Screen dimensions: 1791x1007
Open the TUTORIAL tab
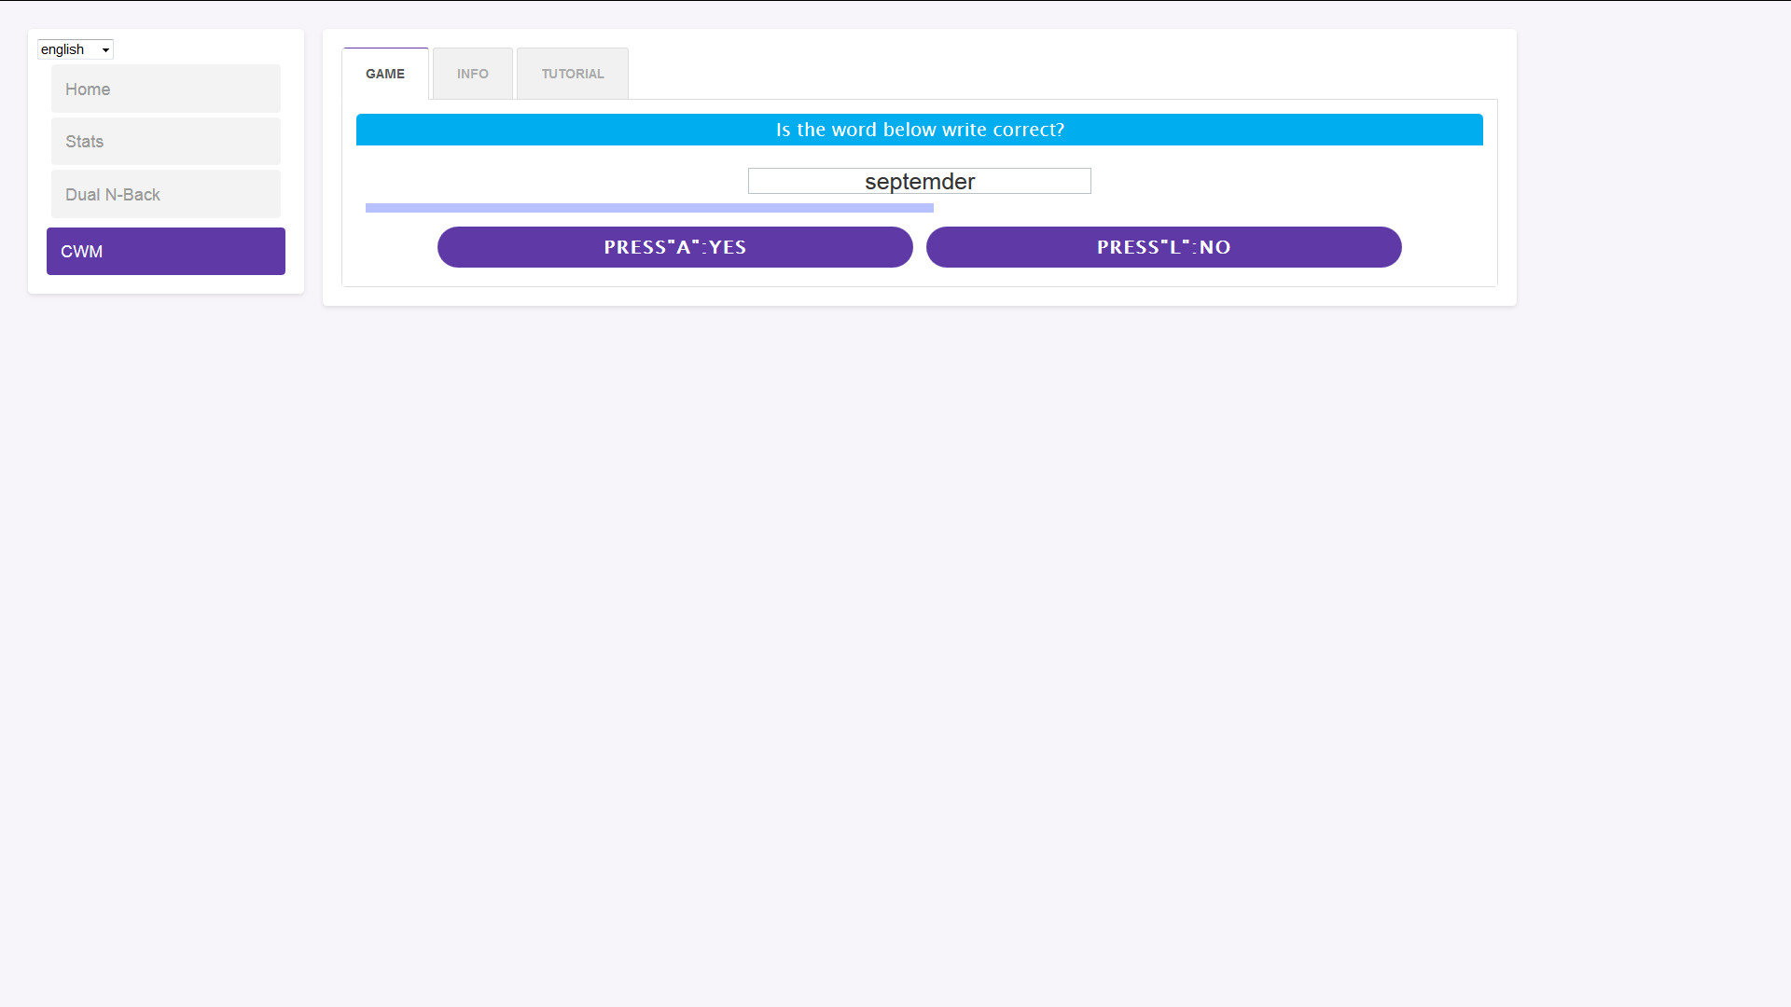pos(572,74)
